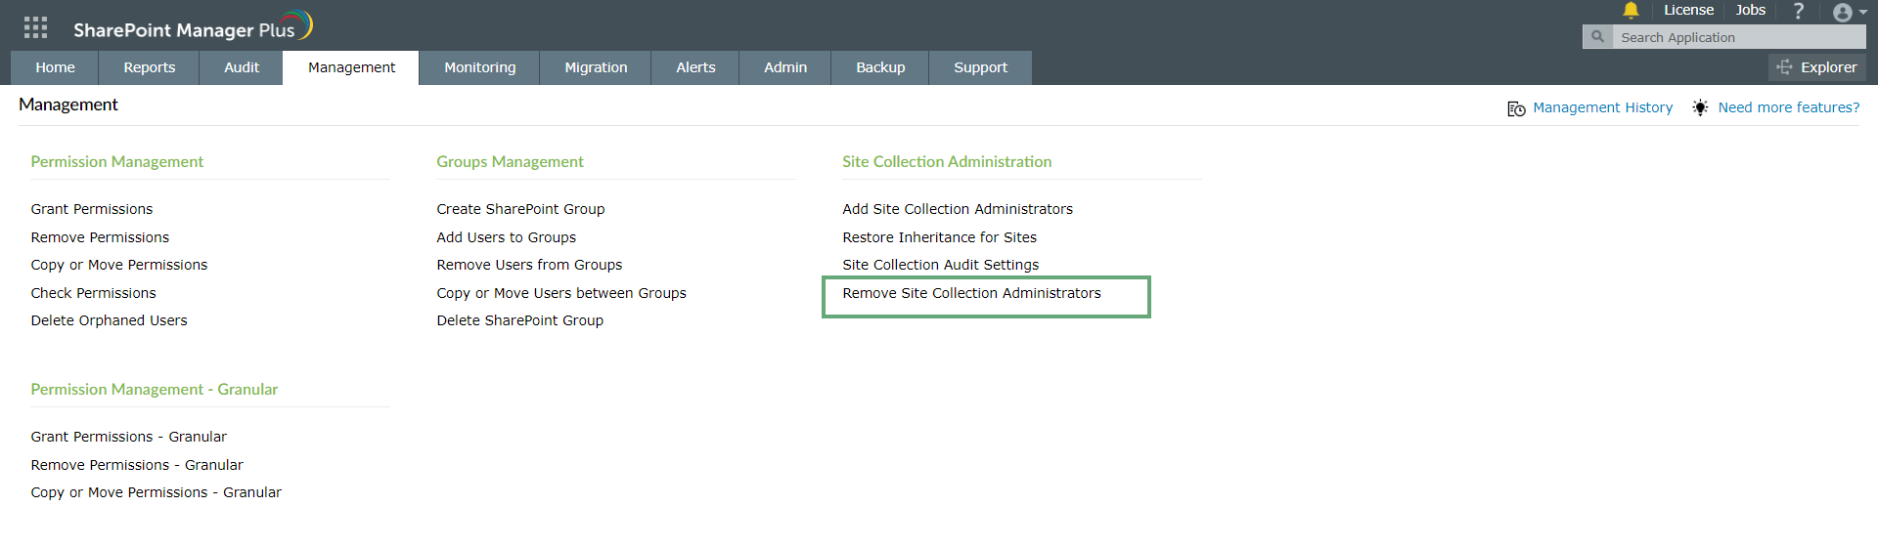Go to the Backup tab

point(880,67)
